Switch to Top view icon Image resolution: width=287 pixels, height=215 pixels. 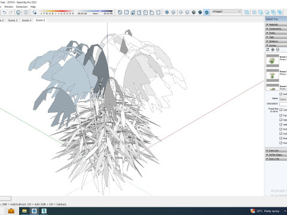(x=126, y=13)
